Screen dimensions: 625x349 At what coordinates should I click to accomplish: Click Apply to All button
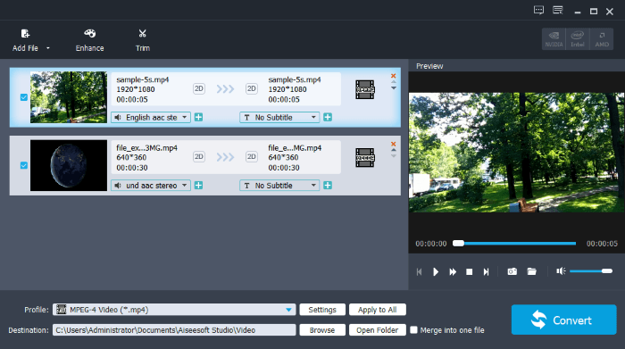point(377,310)
